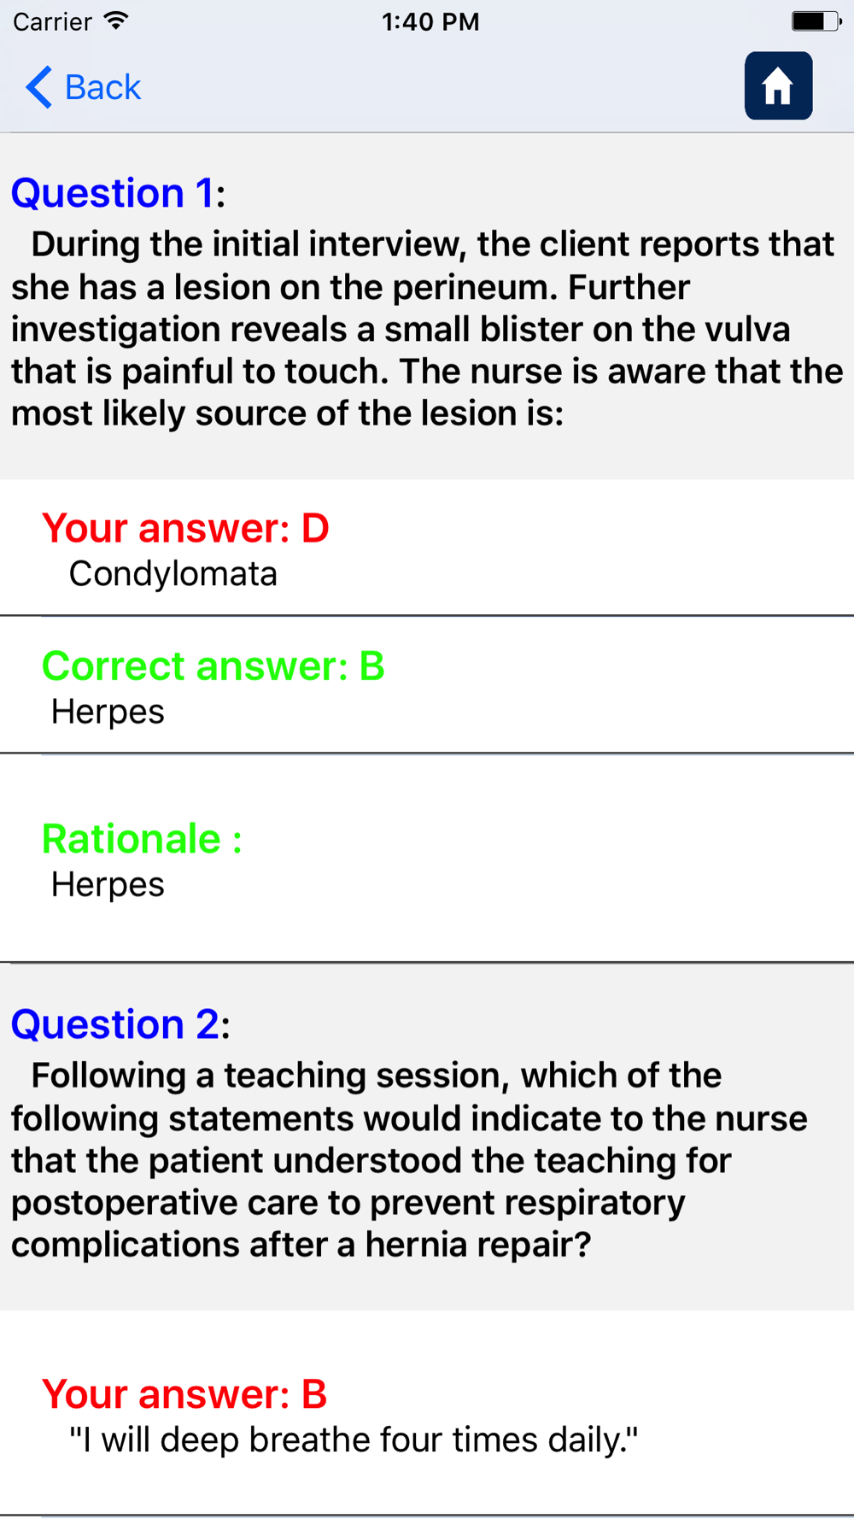This screenshot has height=1519, width=854.
Task: Tap the deep breathe four times answer
Action: (354, 1440)
